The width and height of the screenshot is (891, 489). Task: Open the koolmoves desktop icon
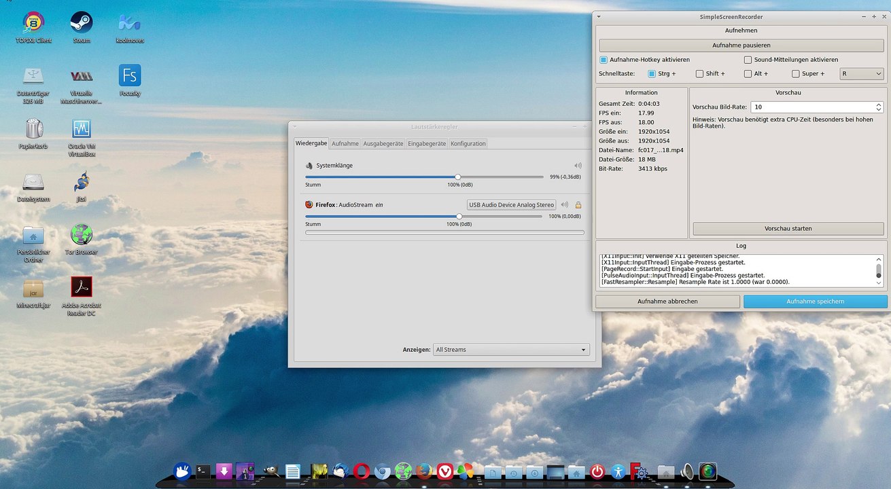point(129,22)
